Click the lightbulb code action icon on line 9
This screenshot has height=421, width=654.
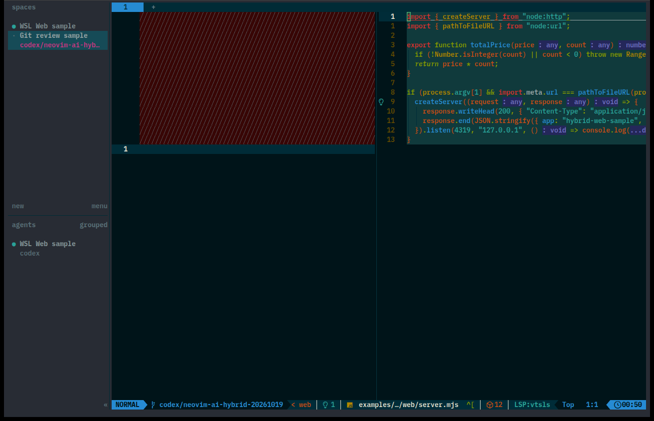click(x=381, y=102)
